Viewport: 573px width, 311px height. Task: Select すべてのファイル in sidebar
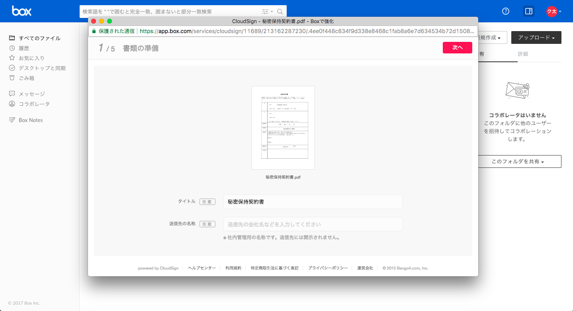(39, 38)
